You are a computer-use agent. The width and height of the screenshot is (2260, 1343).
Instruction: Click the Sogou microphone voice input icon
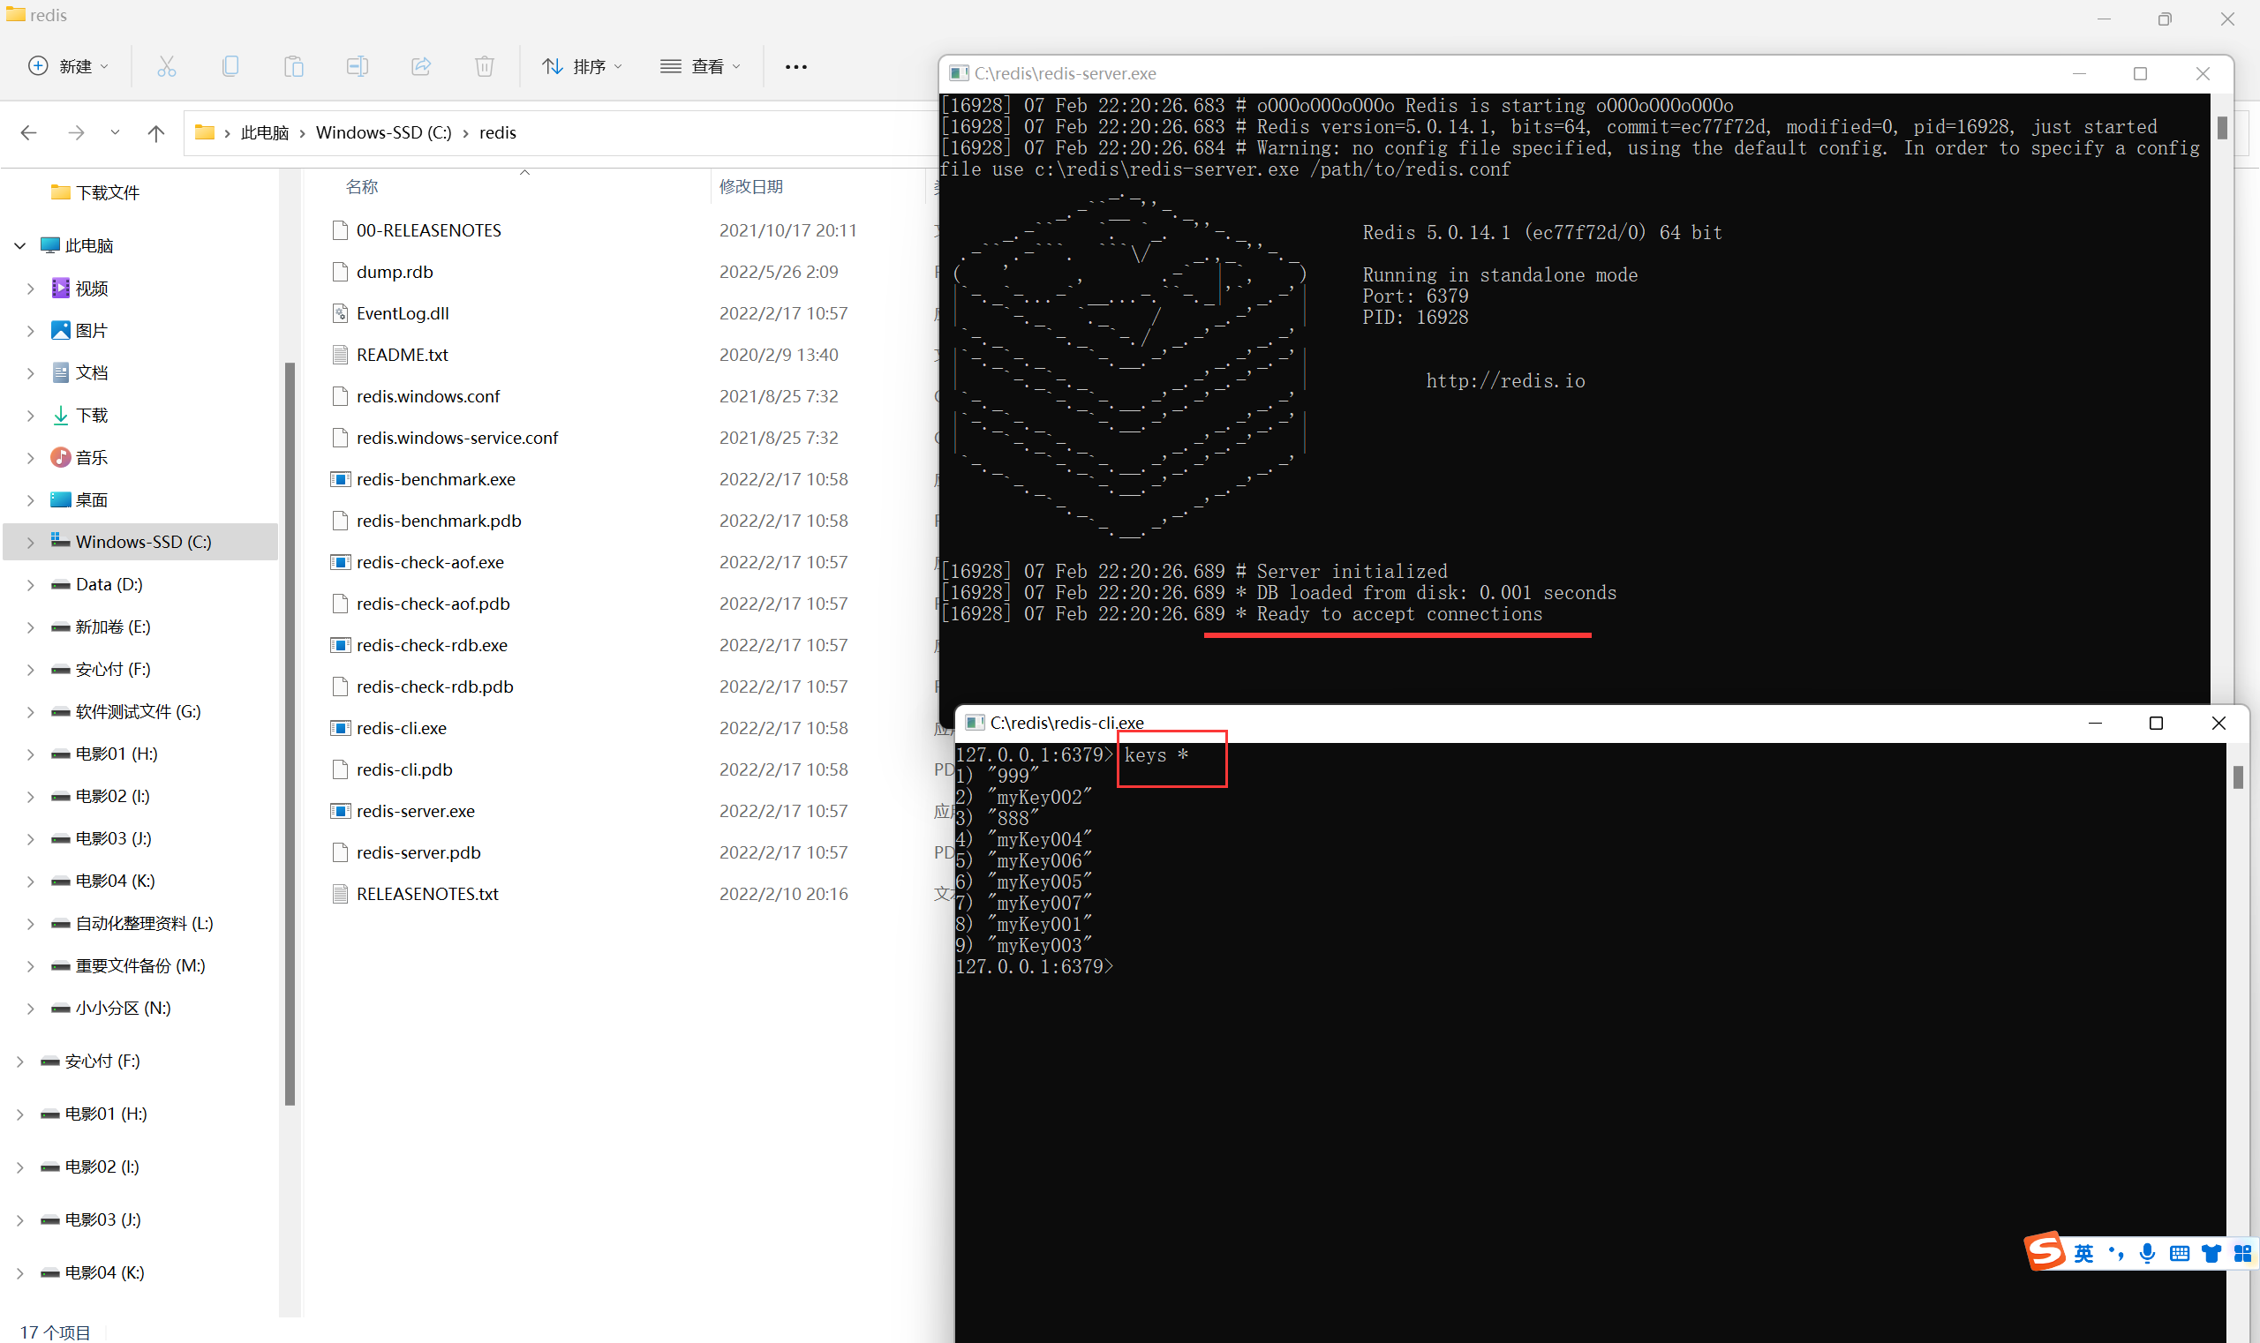click(2147, 1253)
